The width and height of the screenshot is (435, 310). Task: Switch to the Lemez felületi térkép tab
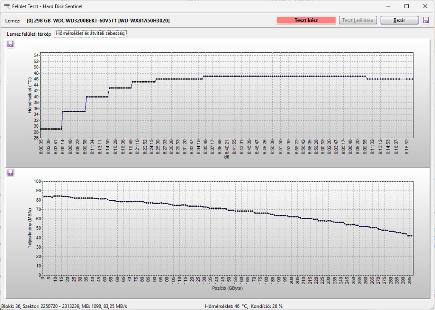[29, 34]
